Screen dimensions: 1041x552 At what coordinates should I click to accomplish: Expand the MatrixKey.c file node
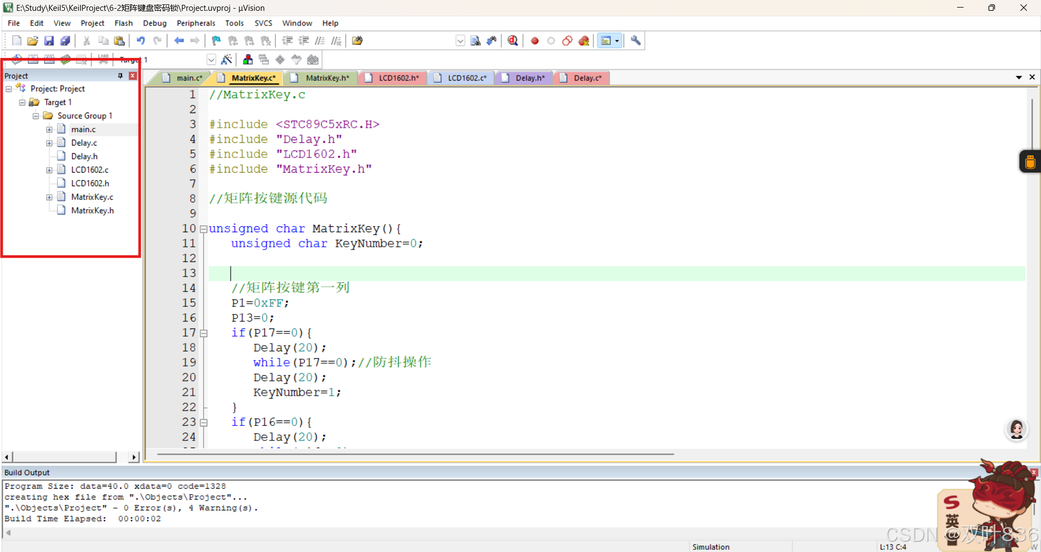pos(49,197)
